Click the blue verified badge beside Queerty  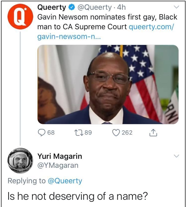tap(72, 8)
